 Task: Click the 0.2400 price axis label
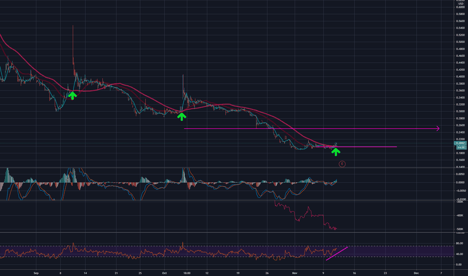pos(460,132)
